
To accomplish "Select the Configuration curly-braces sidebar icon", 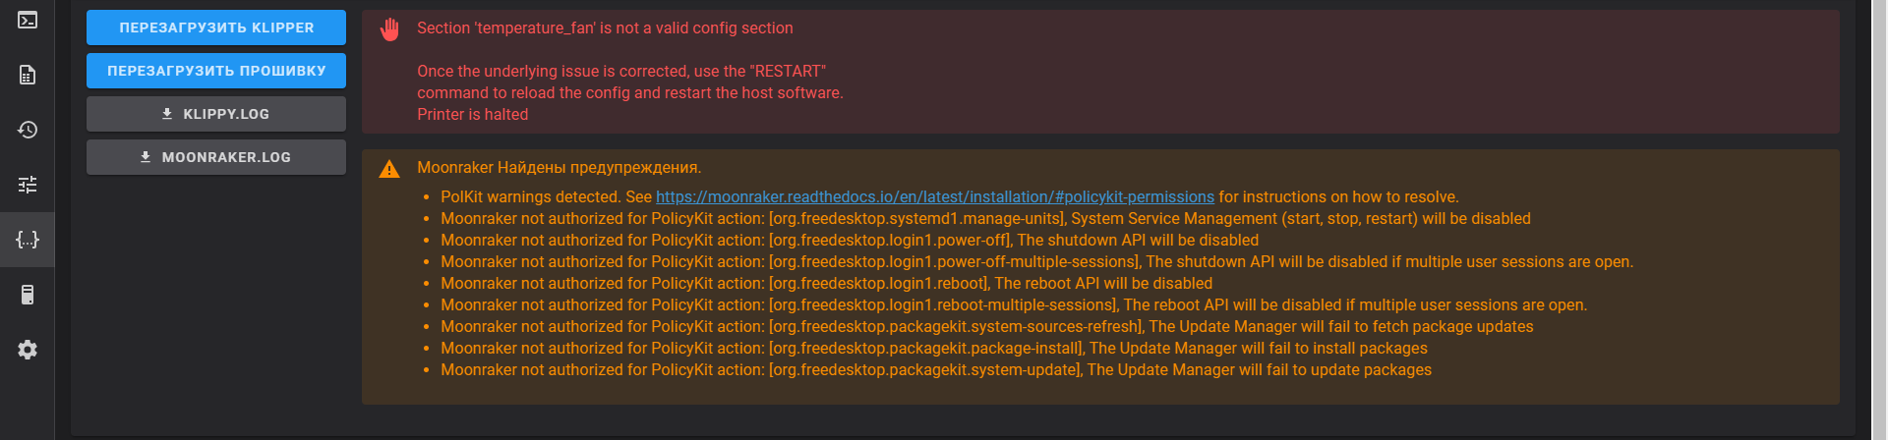I will pyautogui.click(x=28, y=240).
